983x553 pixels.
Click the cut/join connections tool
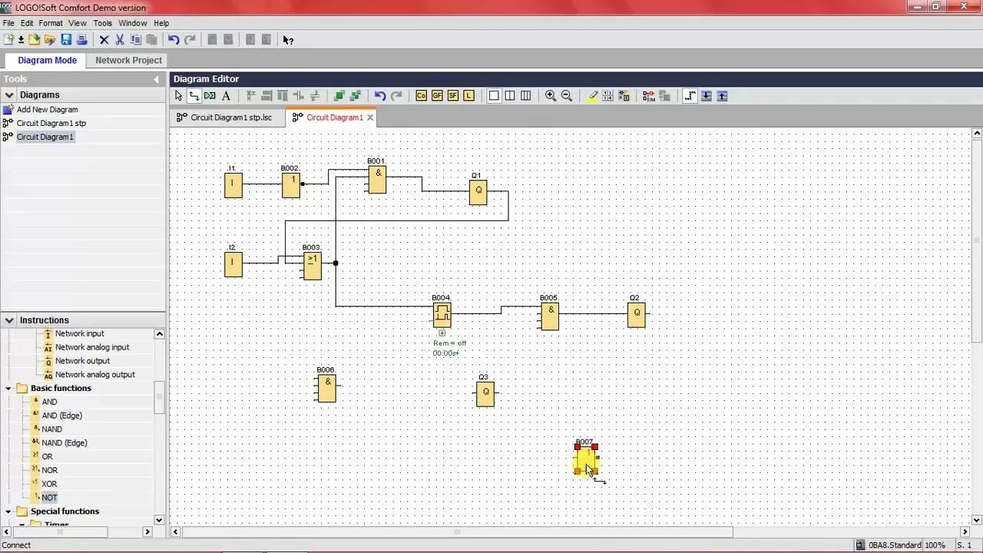click(x=210, y=96)
